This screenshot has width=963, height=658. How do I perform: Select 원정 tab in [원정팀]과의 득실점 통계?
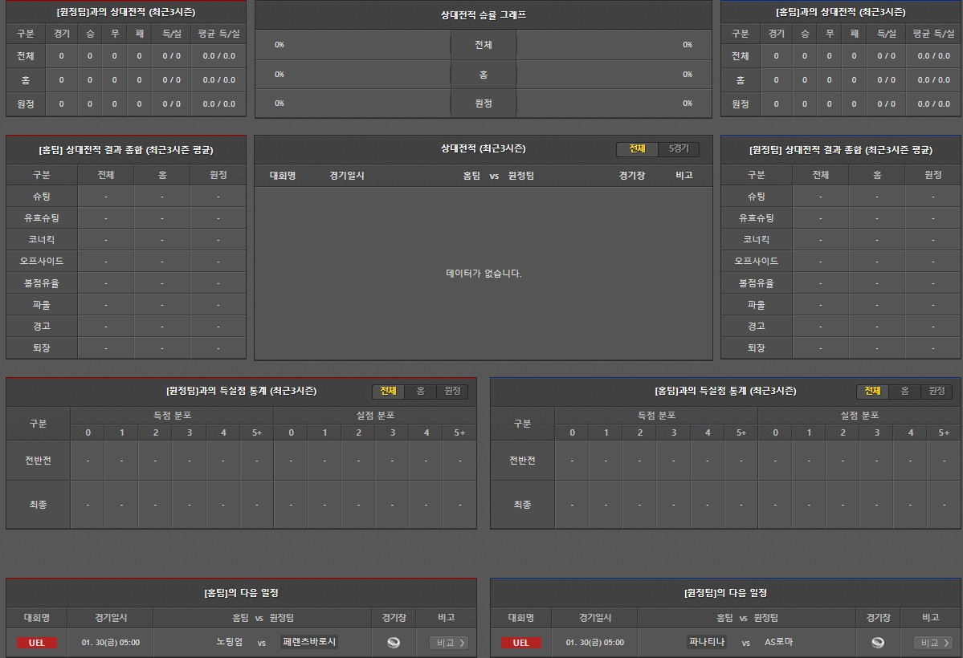click(452, 392)
